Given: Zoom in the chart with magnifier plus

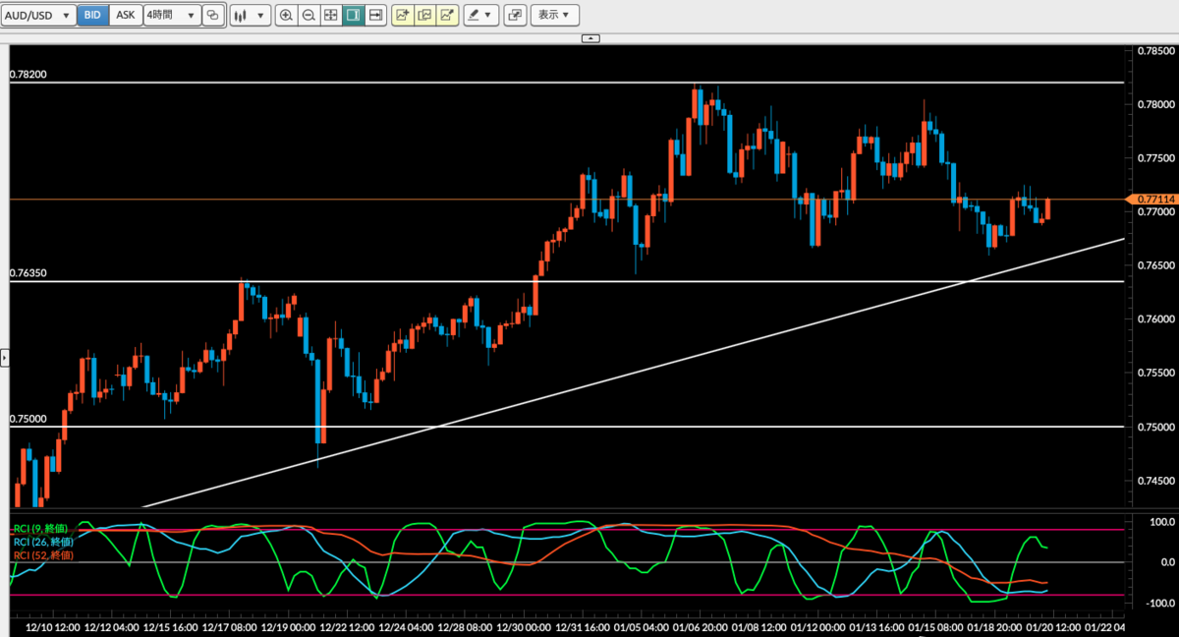Looking at the screenshot, I should [286, 15].
